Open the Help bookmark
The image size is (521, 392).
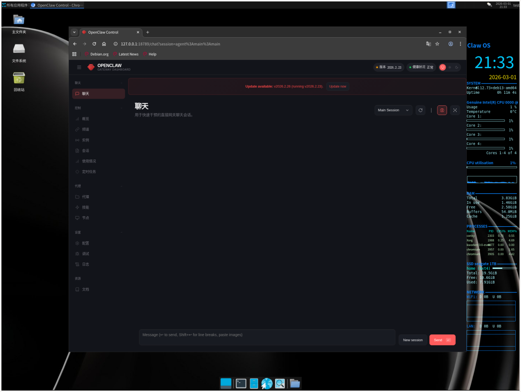[x=150, y=54]
